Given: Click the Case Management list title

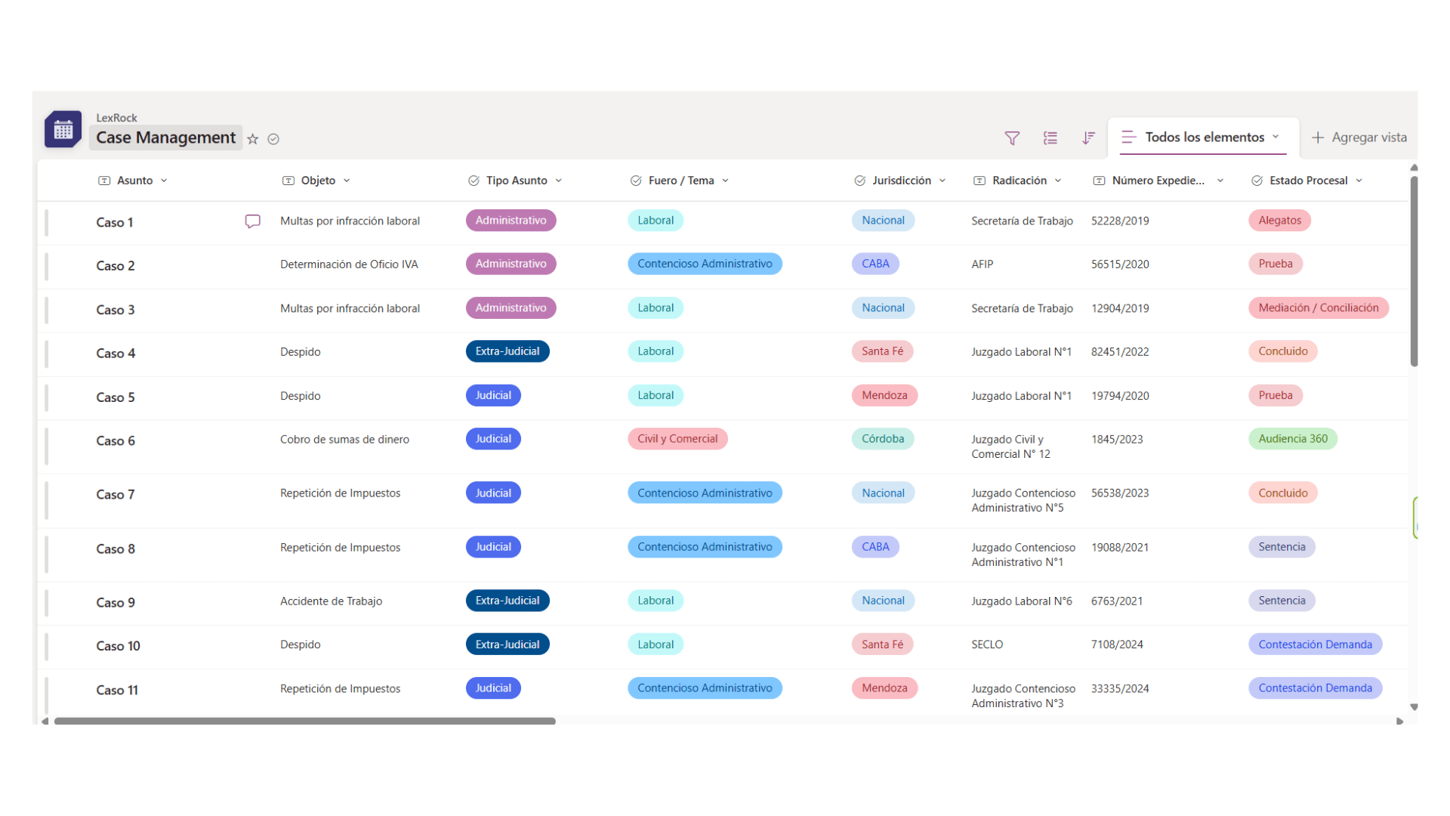Looking at the screenshot, I should click(x=165, y=138).
